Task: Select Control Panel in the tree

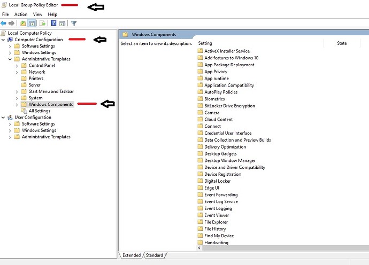Action: [x=42, y=65]
